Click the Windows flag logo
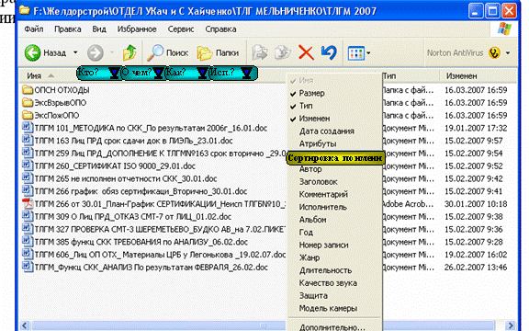 [x=505, y=29]
